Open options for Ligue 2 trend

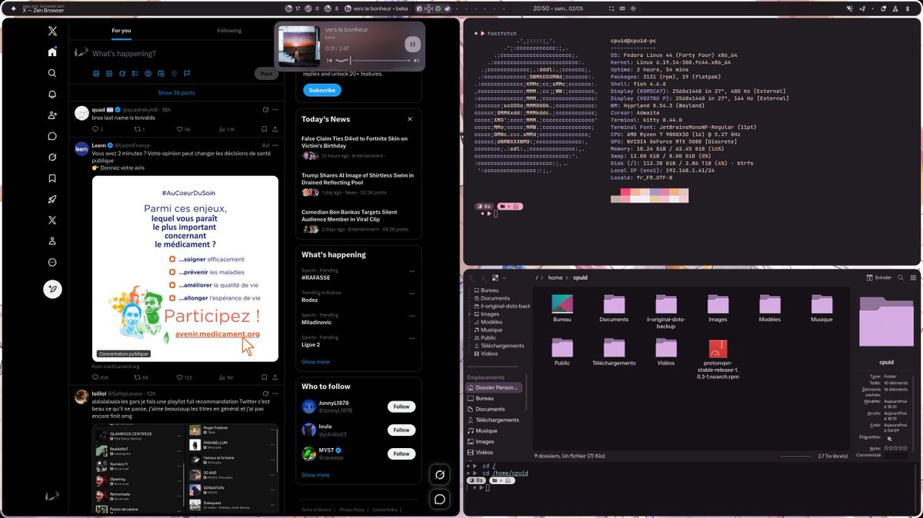412,338
